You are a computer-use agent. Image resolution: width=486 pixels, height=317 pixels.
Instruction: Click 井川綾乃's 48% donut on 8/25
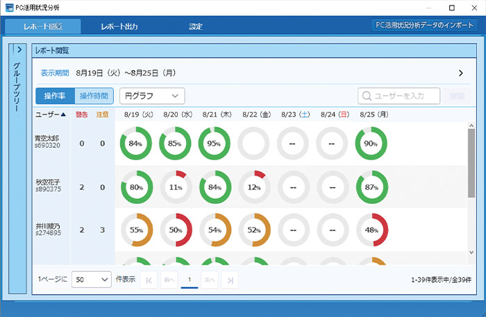(x=371, y=230)
